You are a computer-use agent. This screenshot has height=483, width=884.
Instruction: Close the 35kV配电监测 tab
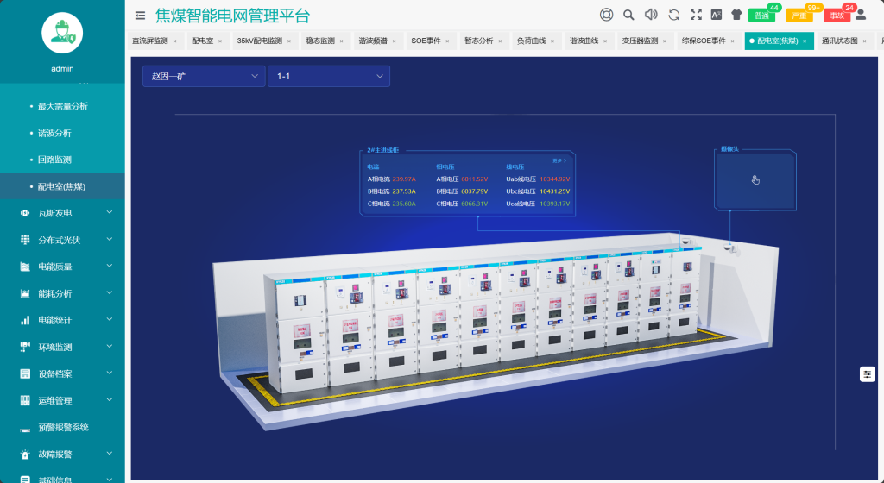tap(289, 41)
